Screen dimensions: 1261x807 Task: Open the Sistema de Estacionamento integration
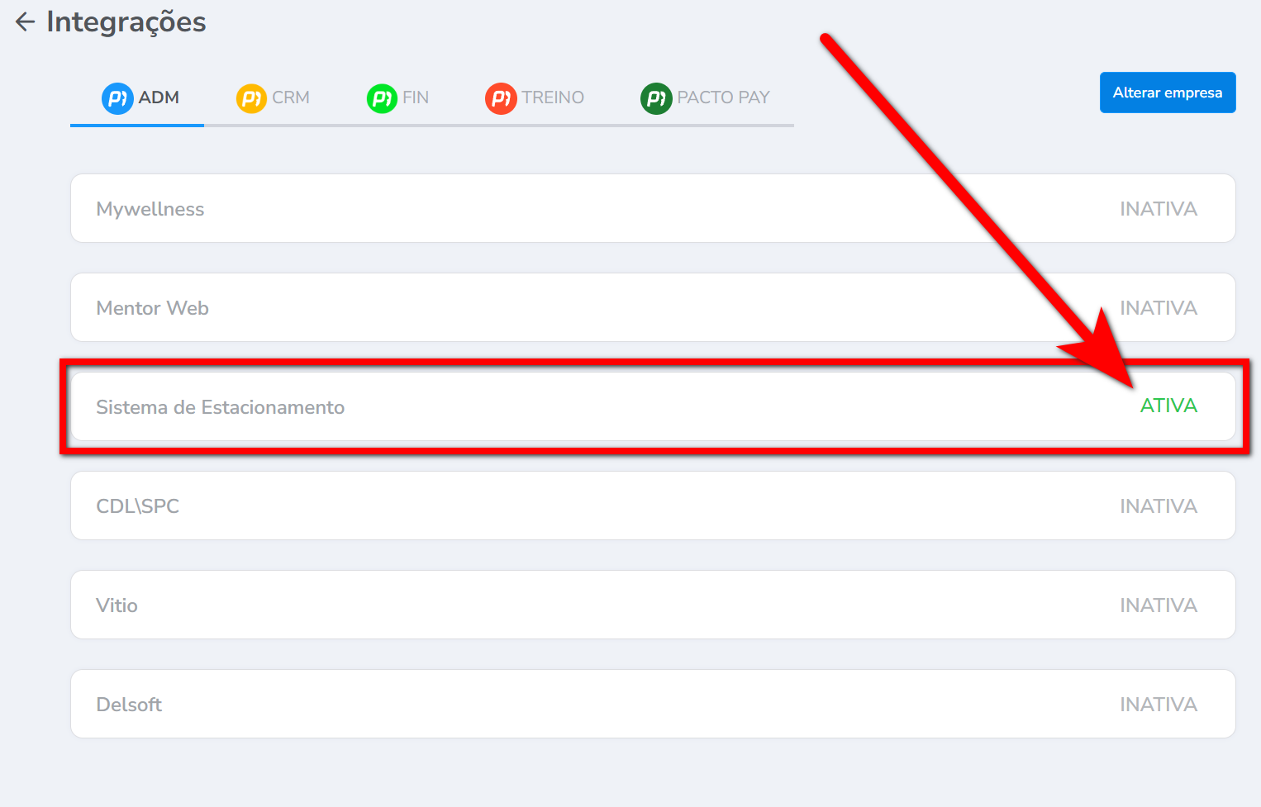(221, 407)
